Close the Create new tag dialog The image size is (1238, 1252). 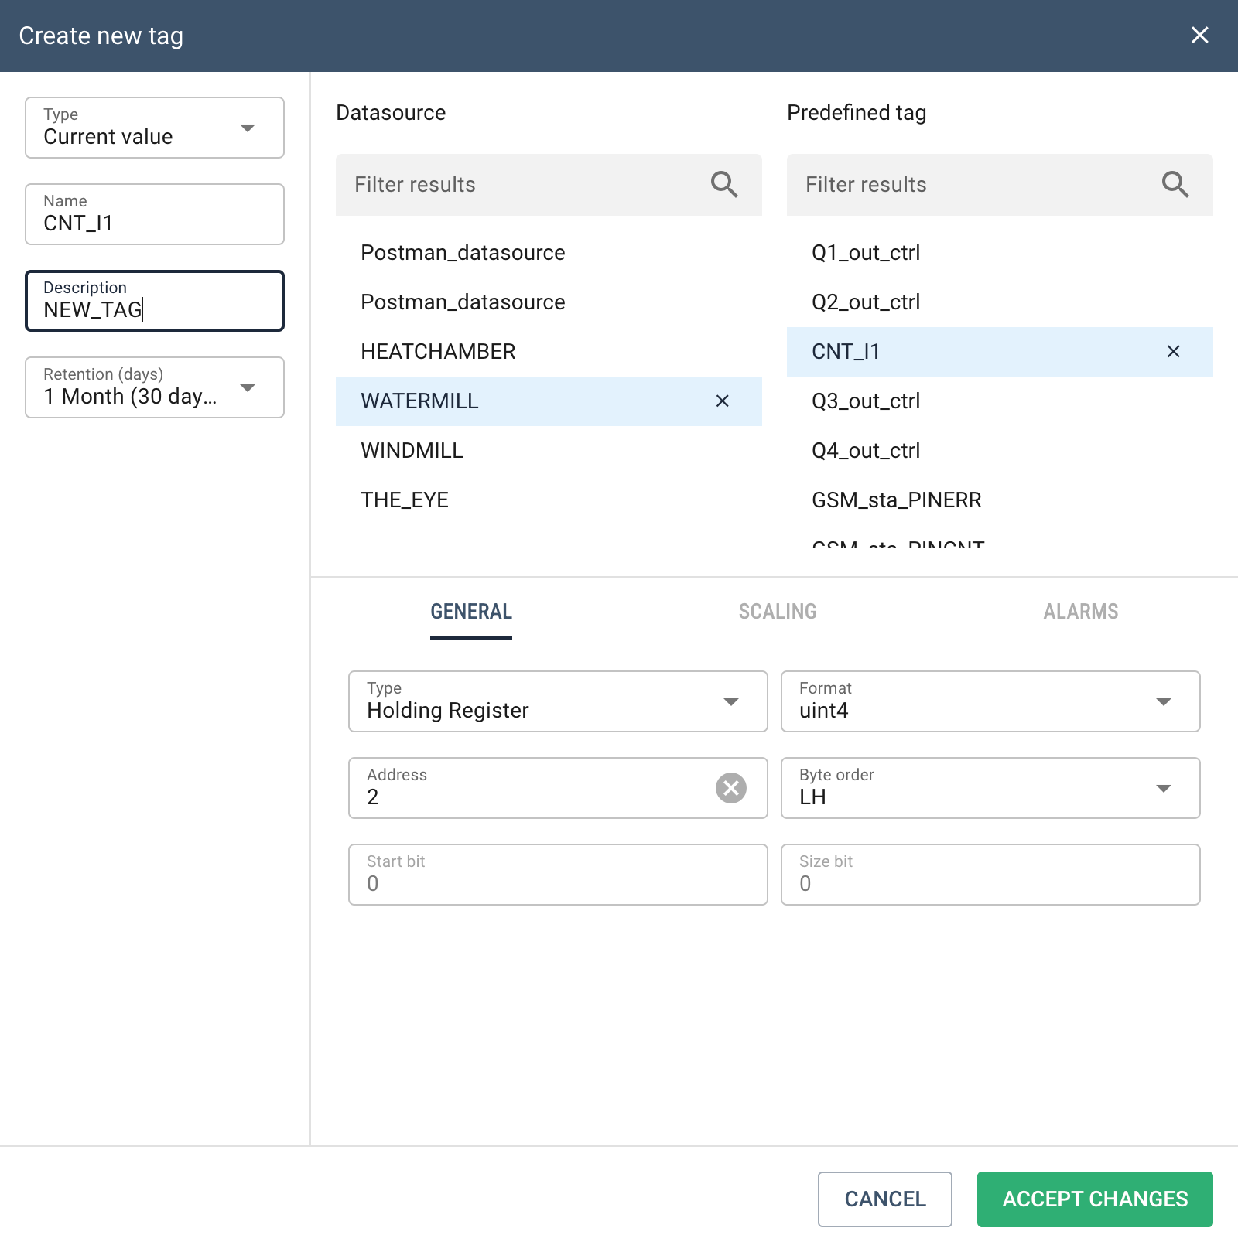click(1199, 36)
